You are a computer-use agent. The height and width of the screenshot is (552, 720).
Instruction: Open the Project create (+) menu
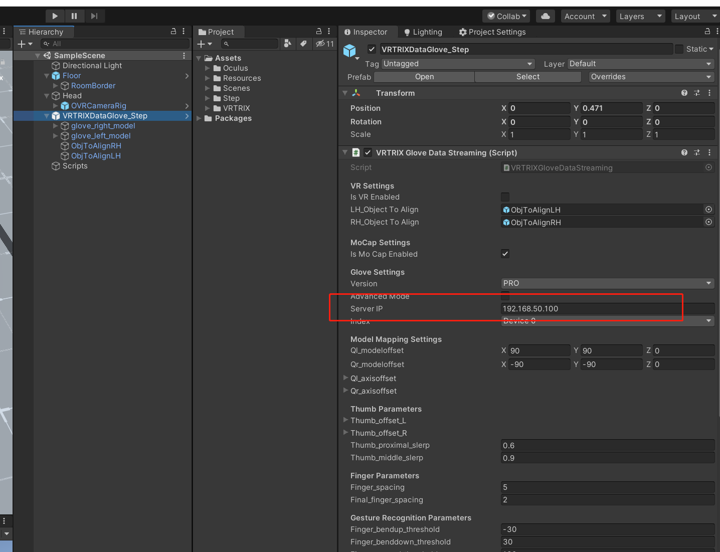[x=205, y=44]
